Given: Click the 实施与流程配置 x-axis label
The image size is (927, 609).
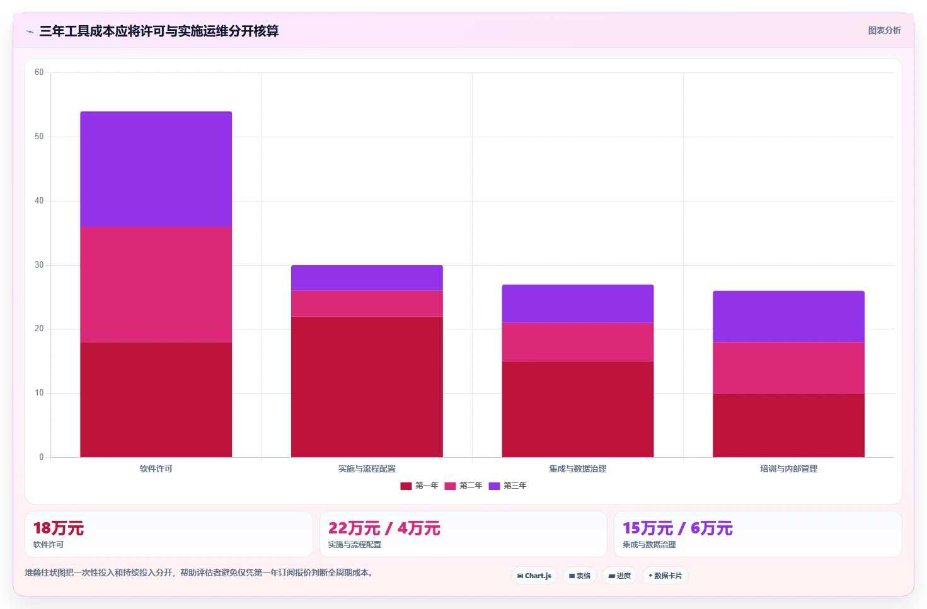Looking at the screenshot, I should 367,469.
